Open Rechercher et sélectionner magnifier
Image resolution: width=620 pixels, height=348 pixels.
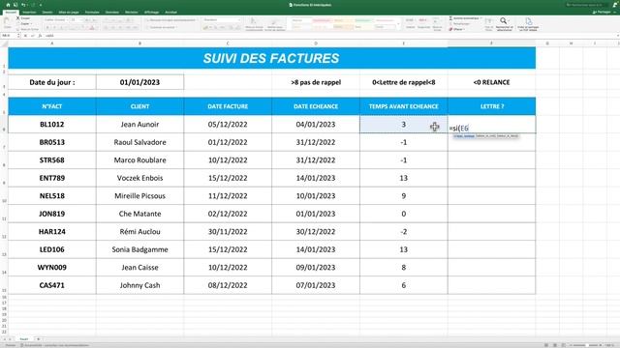pos(504,21)
